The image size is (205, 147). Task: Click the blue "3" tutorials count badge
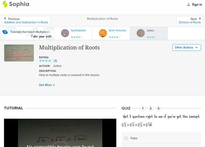[x=4, y=32]
